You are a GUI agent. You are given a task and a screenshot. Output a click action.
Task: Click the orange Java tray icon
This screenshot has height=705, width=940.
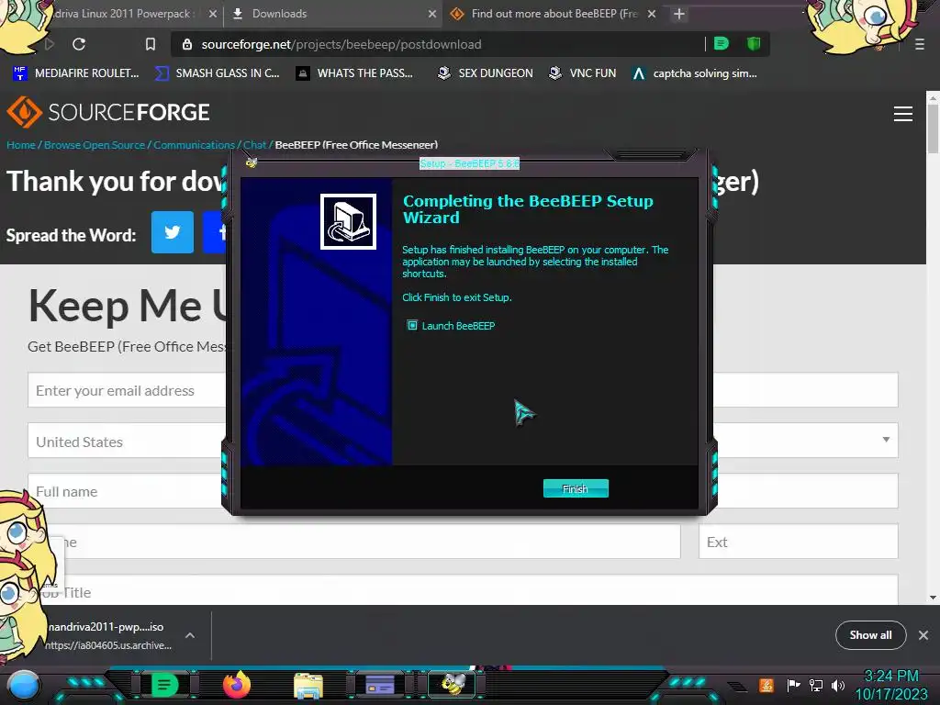(766, 685)
